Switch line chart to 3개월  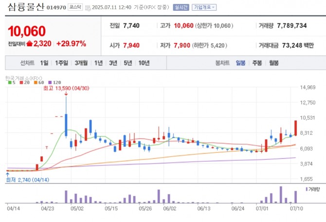[x=81, y=63]
